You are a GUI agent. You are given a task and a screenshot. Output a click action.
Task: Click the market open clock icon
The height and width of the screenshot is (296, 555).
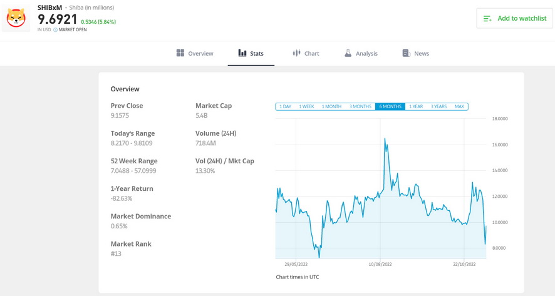click(x=55, y=30)
